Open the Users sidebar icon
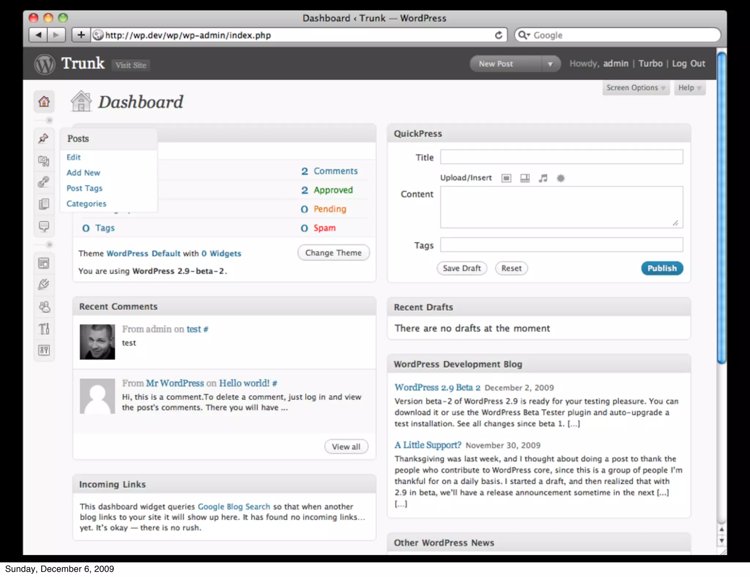The height and width of the screenshot is (577, 750). 44,306
